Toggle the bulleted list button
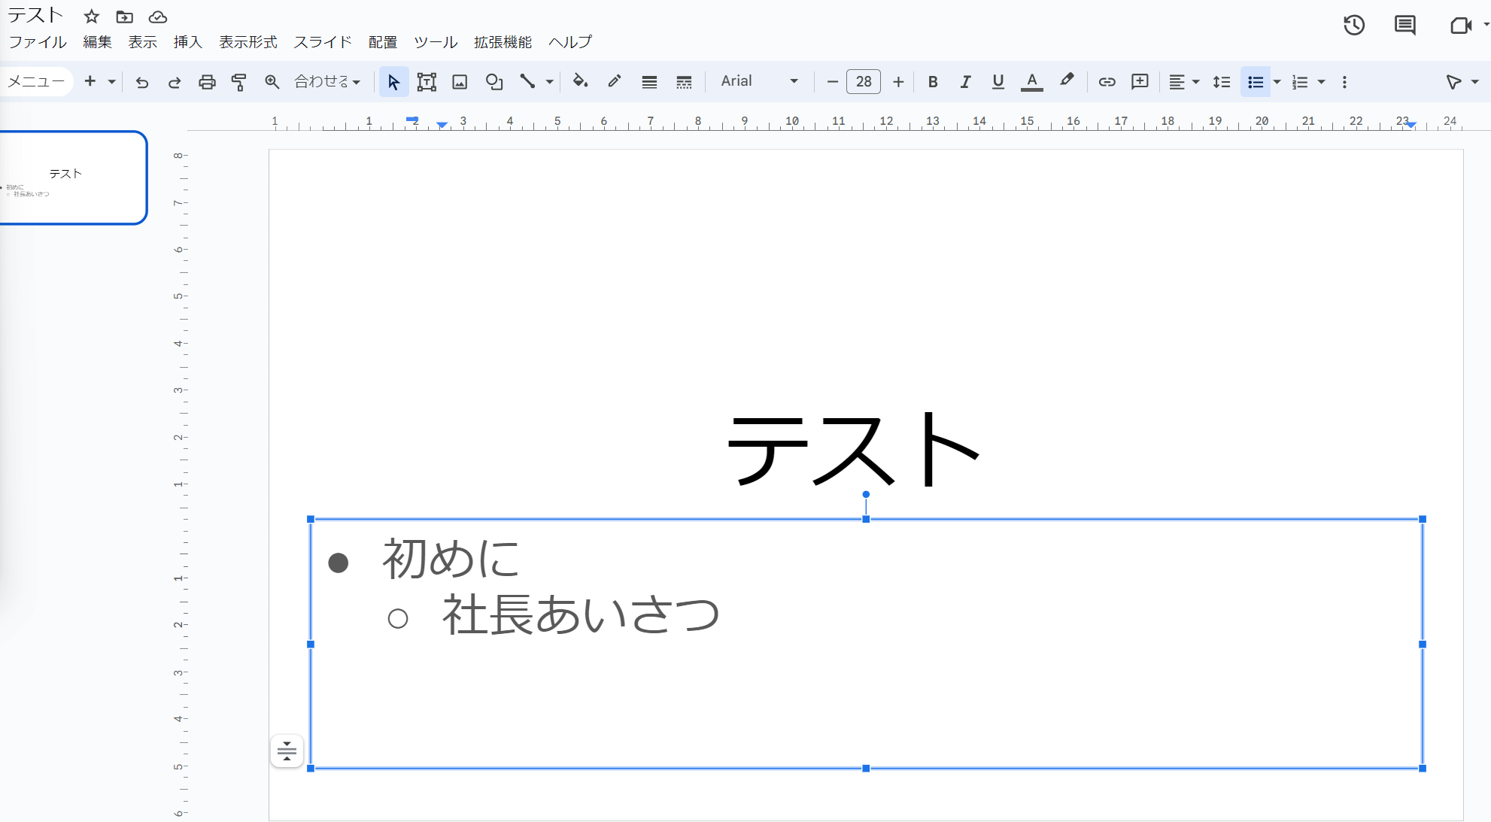Viewport: 1491px width, 822px height. pos(1255,82)
